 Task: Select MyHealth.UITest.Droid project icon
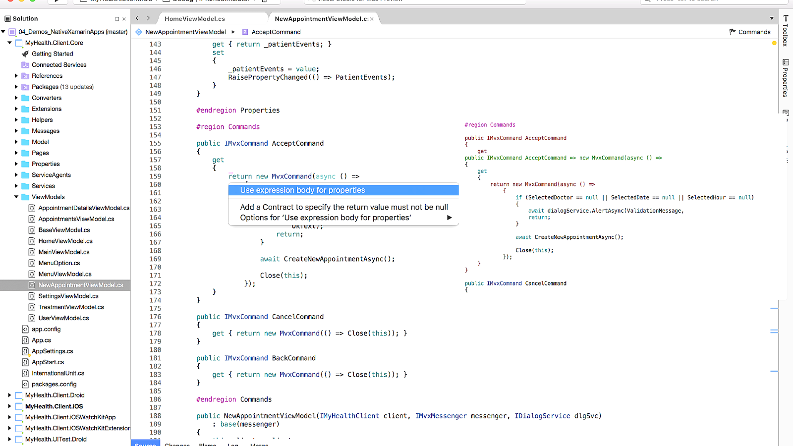click(19, 439)
